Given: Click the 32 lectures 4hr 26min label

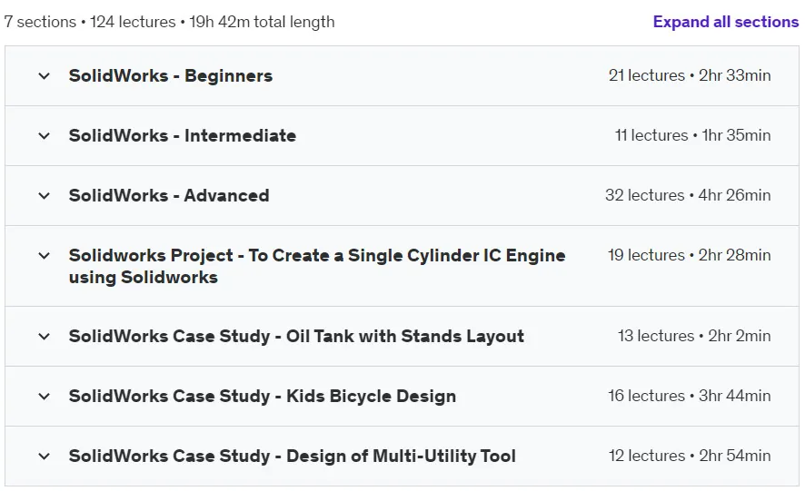Looking at the screenshot, I should pyautogui.click(x=688, y=195).
